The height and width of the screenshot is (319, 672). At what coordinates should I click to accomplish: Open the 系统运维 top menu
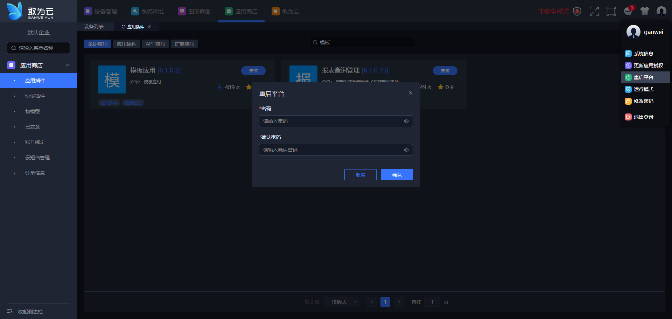coord(147,11)
